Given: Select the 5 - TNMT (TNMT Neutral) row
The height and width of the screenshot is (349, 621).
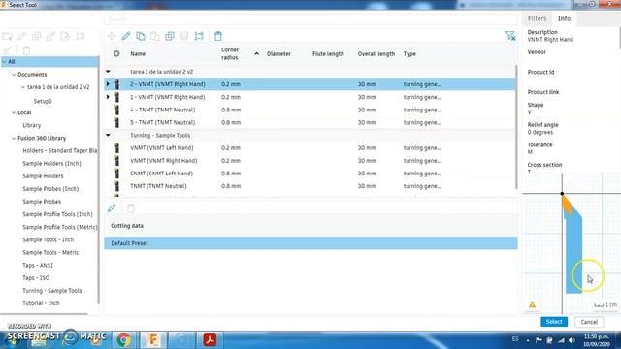Looking at the screenshot, I should tap(310, 123).
